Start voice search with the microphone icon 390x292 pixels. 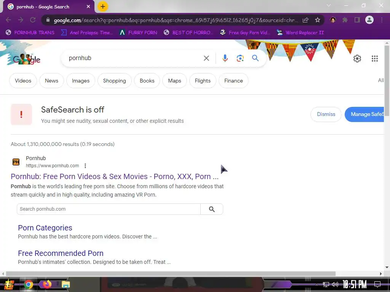click(225, 58)
